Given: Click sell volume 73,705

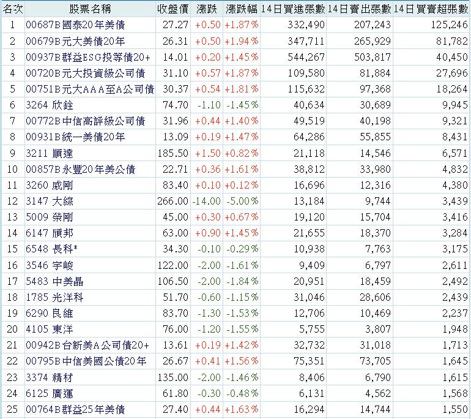Looking at the screenshot, I should tap(375, 361).
